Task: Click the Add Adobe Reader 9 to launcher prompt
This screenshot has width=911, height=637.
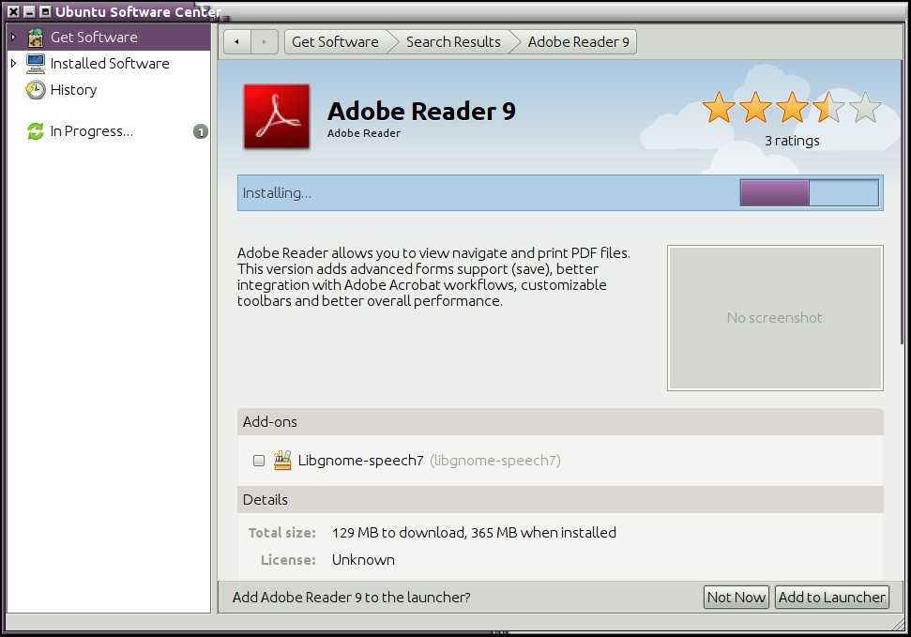Action: pyautogui.click(x=352, y=597)
